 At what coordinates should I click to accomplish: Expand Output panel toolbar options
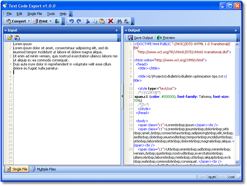click(x=238, y=38)
